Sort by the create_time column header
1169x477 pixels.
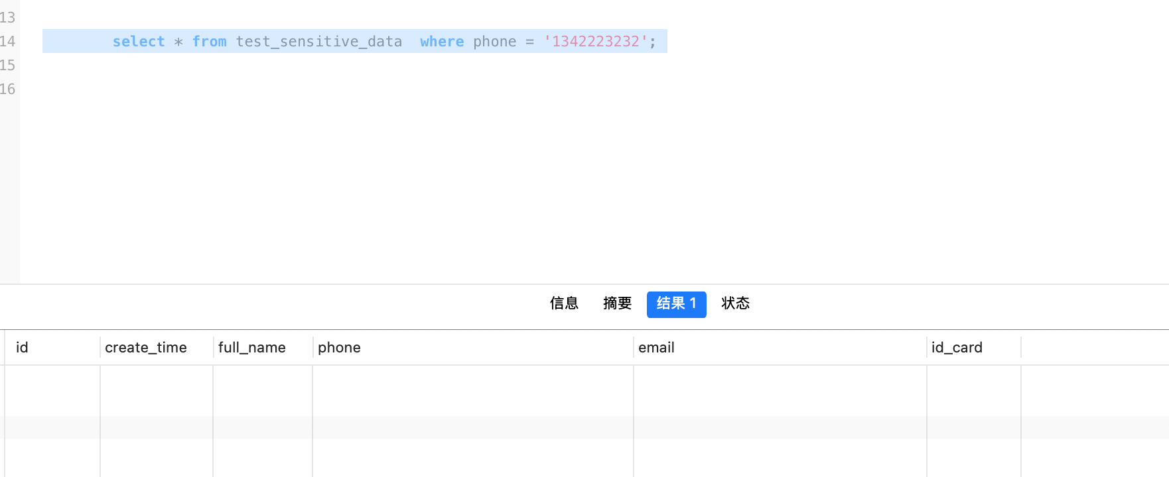pyautogui.click(x=146, y=348)
